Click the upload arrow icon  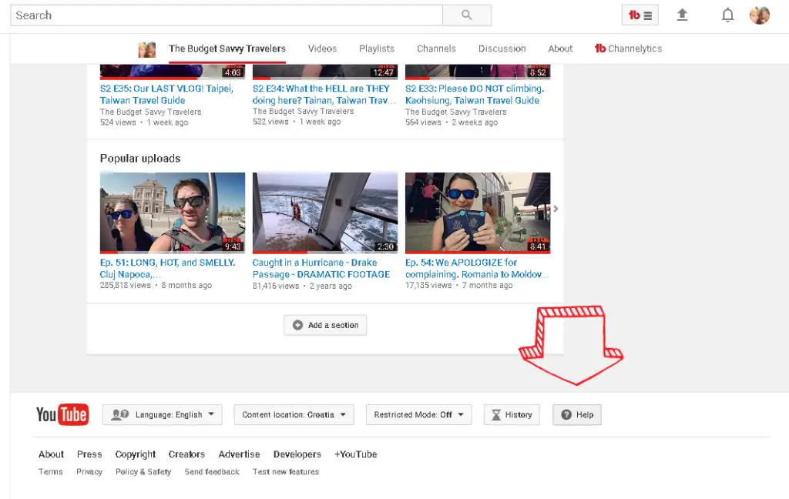coord(682,15)
